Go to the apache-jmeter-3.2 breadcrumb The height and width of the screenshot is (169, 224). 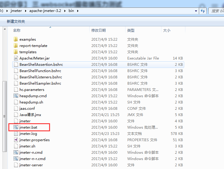click(45, 11)
